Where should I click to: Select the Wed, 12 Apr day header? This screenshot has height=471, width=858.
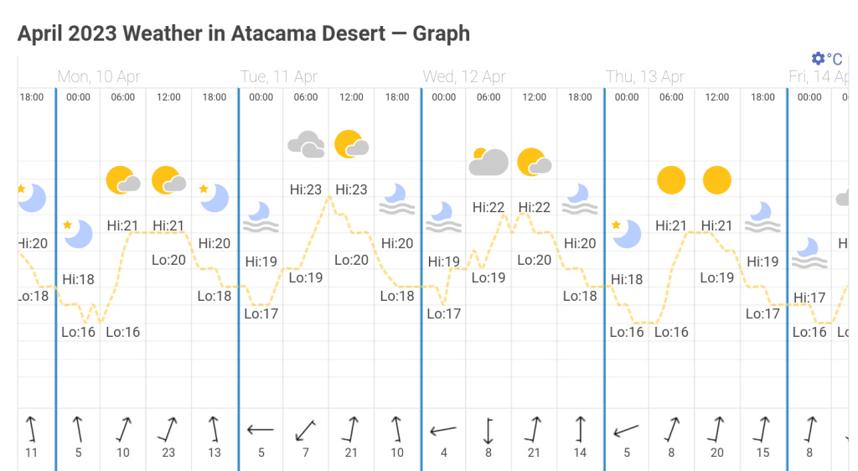click(464, 76)
